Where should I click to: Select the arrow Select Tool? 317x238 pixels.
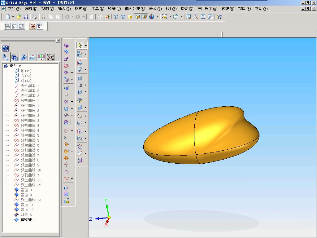click(x=80, y=45)
